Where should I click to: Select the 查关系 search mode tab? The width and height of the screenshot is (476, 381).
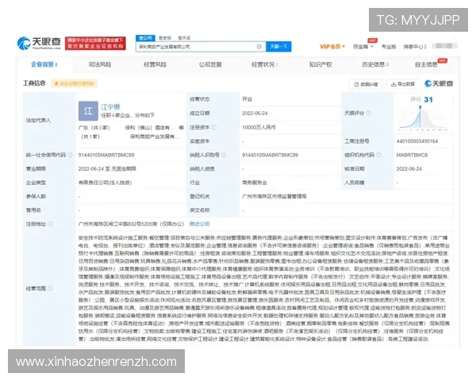[x=184, y=38]
